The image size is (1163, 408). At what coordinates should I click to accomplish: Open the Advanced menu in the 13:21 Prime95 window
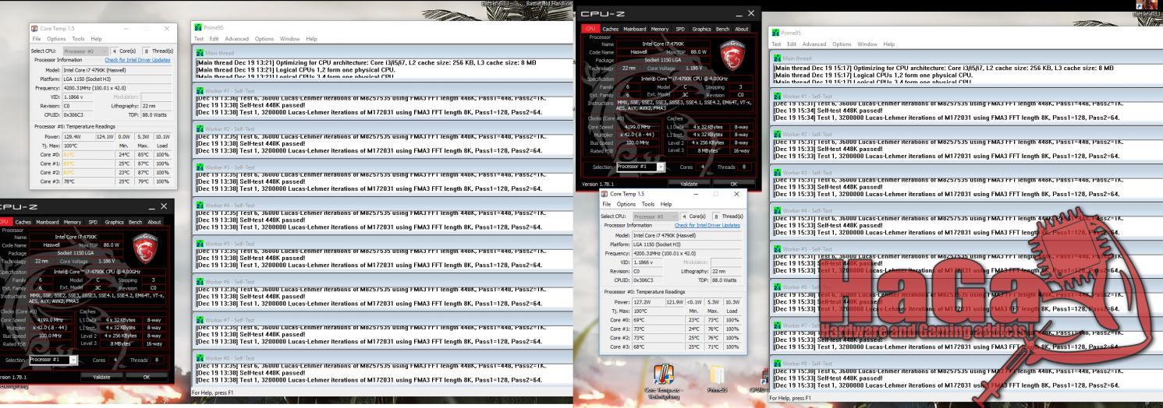point(237,39)
